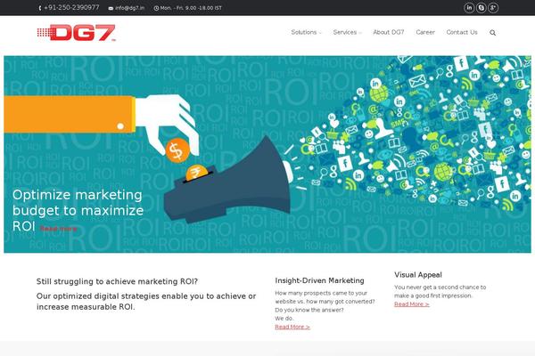Click the info@dg7.in email address
This screenshot has width=535, height=356.
coord(129,8)
